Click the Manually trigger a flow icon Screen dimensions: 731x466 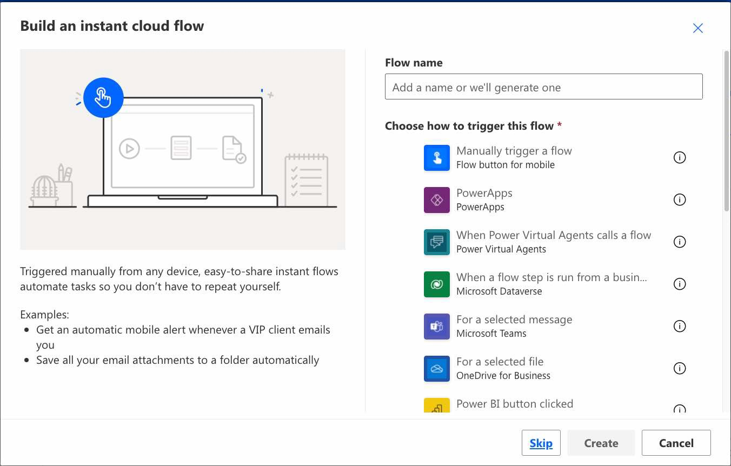437,157
